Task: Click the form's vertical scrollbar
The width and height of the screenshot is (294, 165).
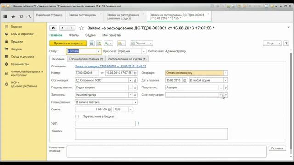Action: click(x=291, y=101)
